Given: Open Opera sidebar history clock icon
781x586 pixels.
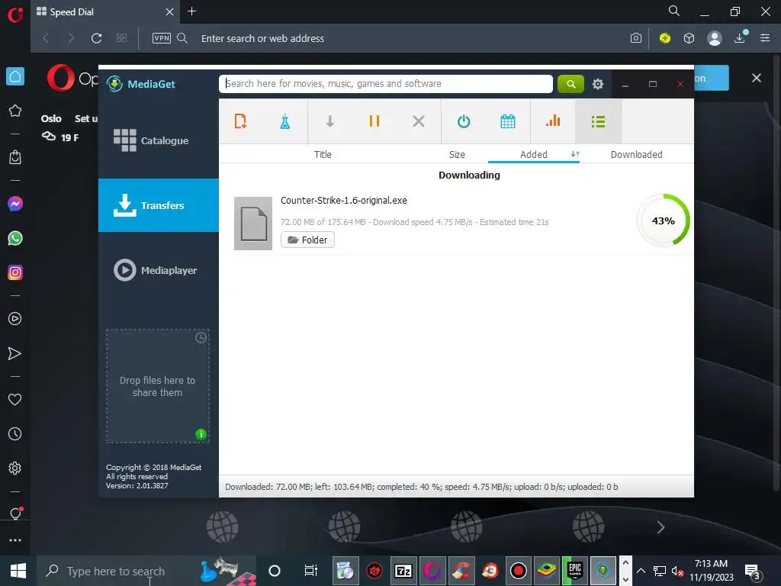Looking at the screenshot, I should [15, 434].
